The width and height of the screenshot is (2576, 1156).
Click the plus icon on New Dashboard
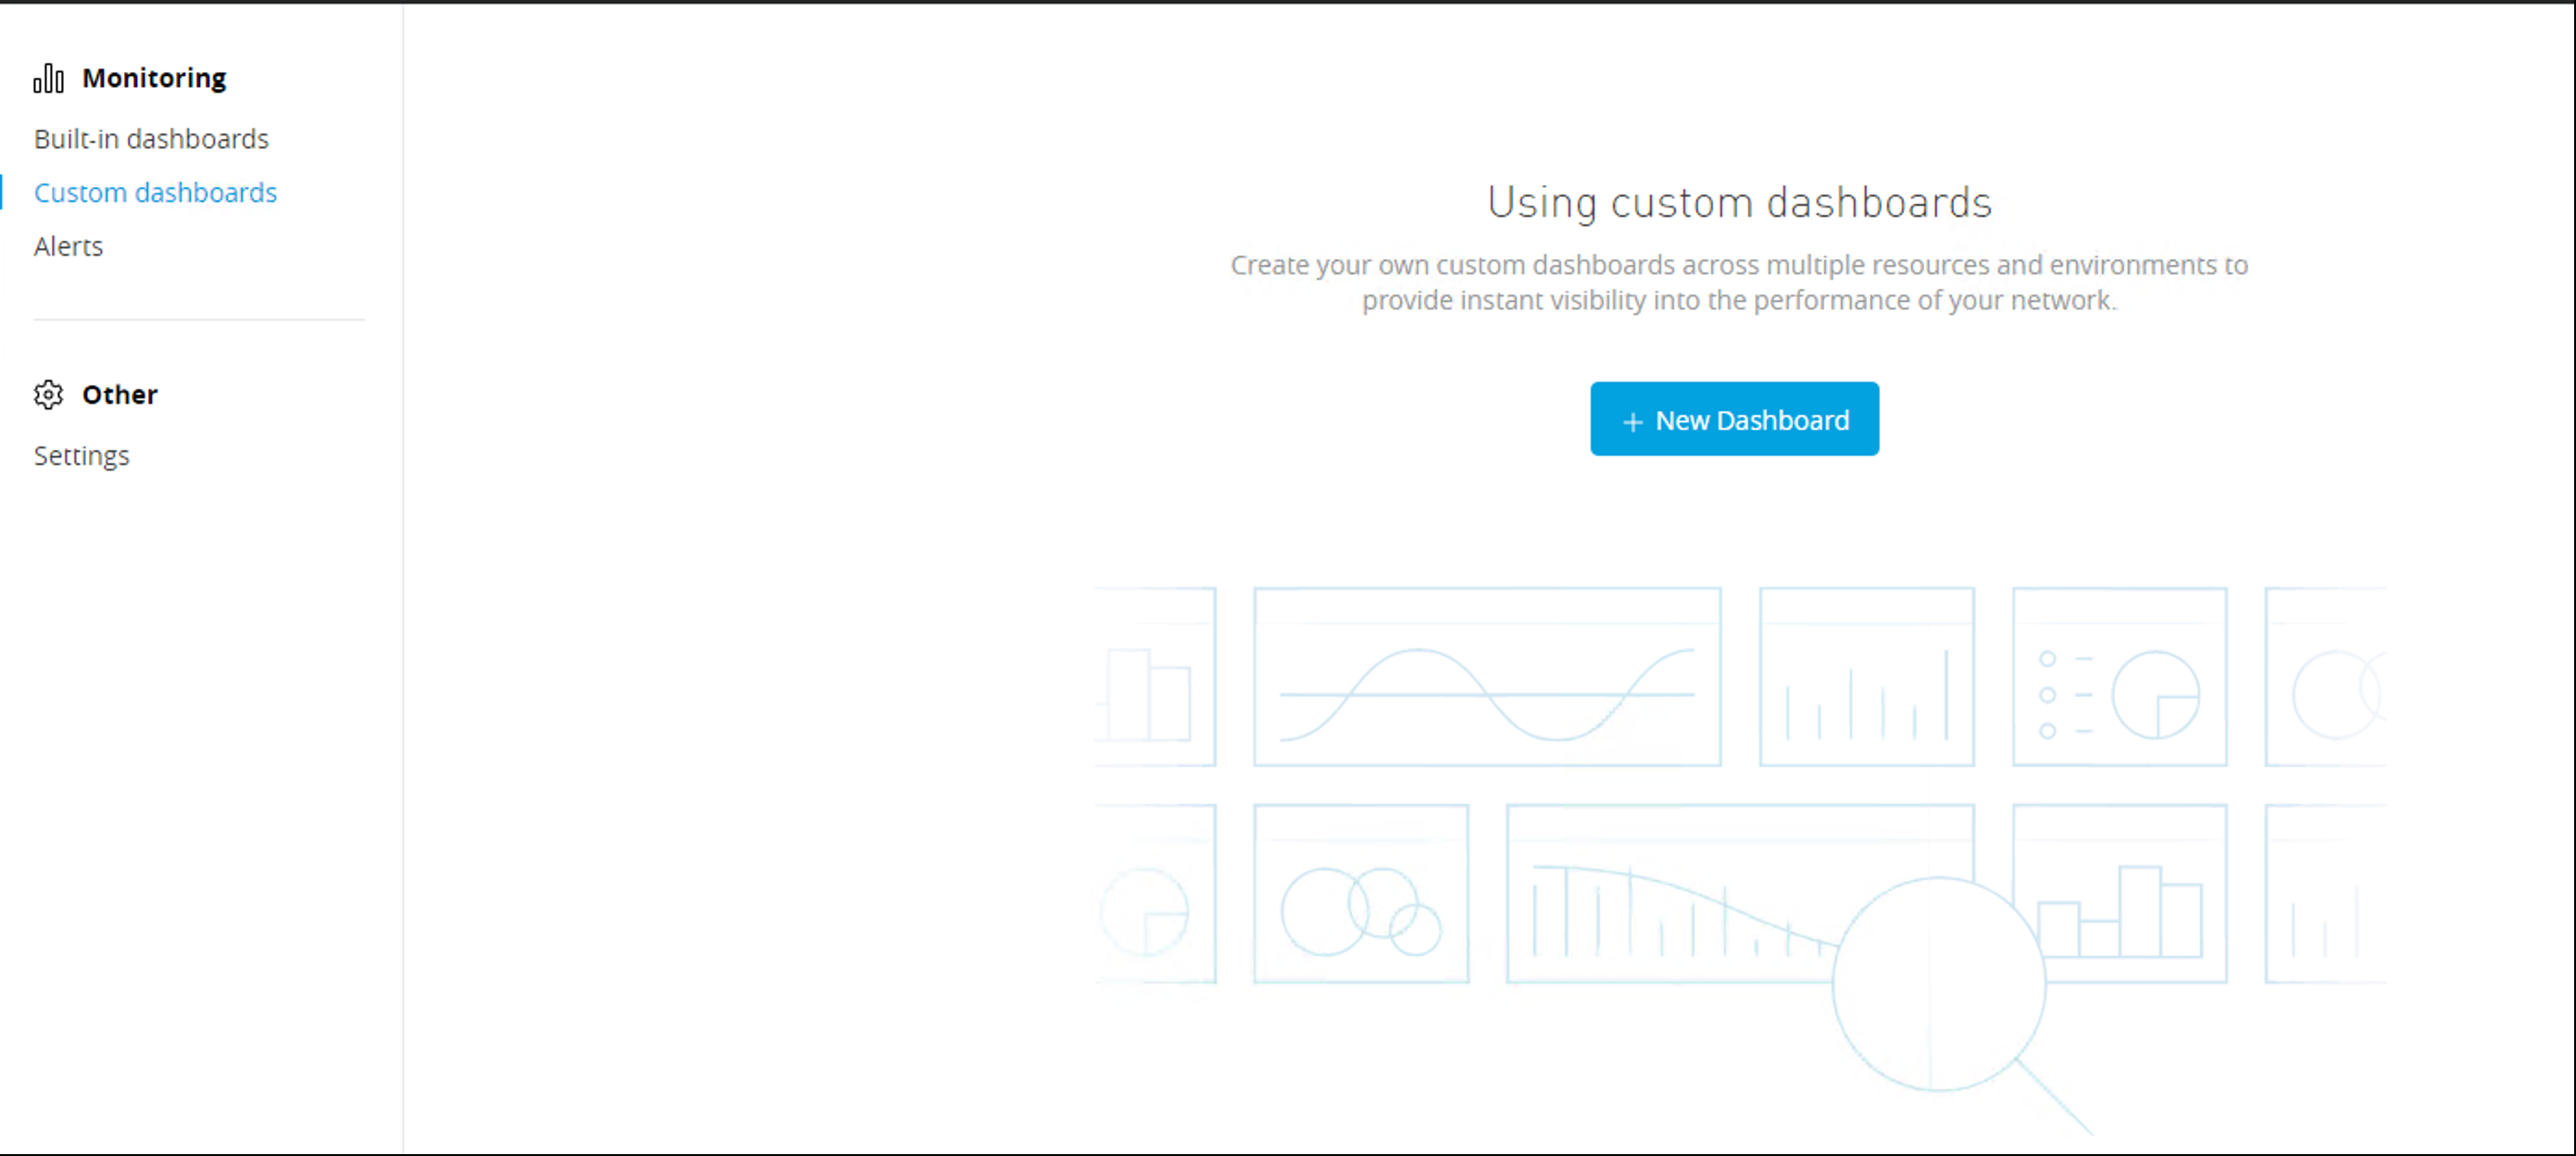pyautogui.click(x=1632, y=422)
